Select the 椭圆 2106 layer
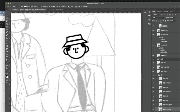 click(x=165, y=100)
